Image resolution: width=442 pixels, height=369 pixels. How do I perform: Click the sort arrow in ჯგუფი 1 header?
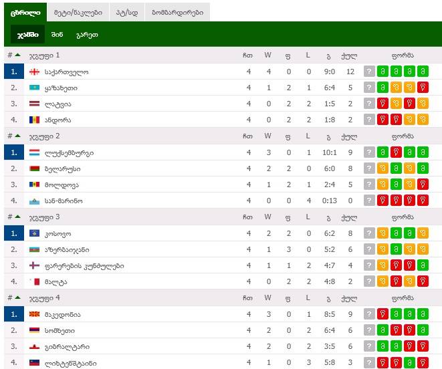tap(17, 55)
